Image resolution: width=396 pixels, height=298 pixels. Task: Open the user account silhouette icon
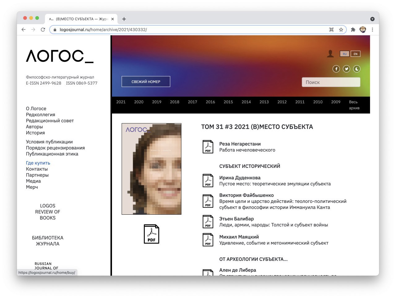pyautogui.click(x=330, y=54)
